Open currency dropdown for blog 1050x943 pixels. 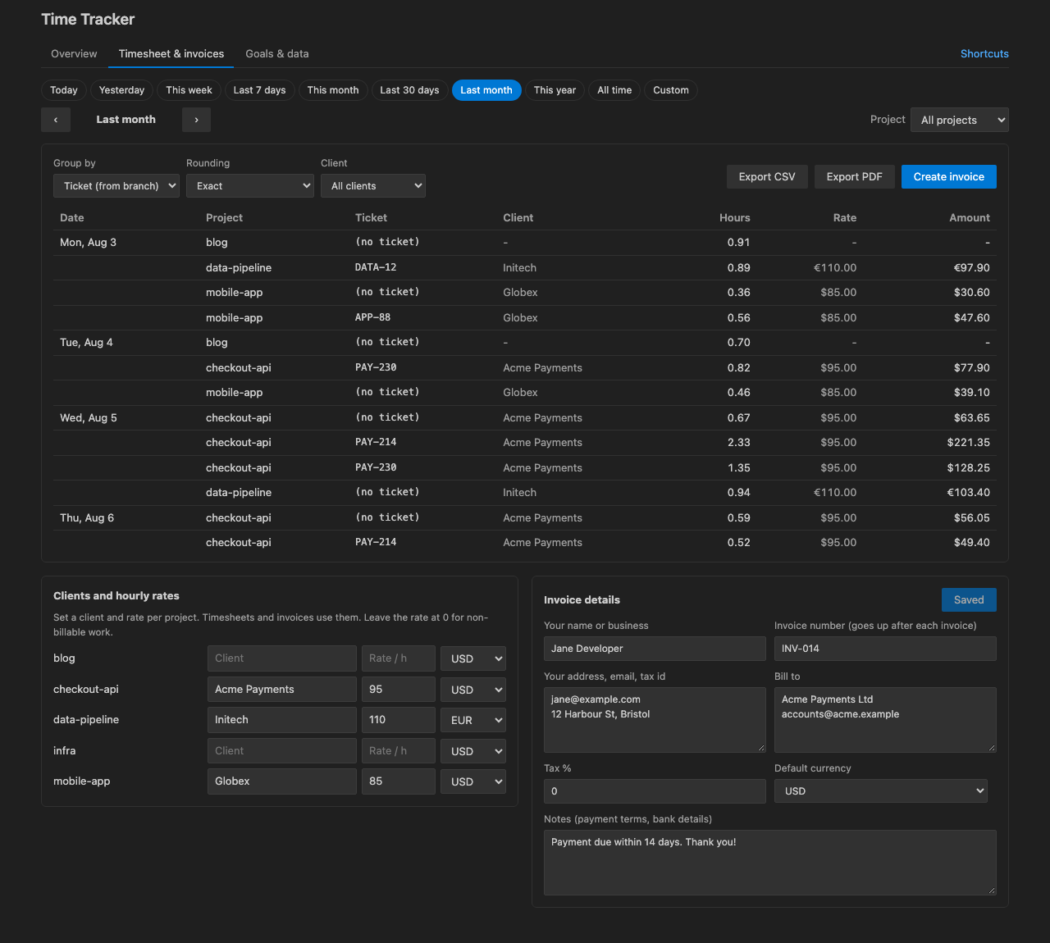pyautogui.click(x=473, y=658)
